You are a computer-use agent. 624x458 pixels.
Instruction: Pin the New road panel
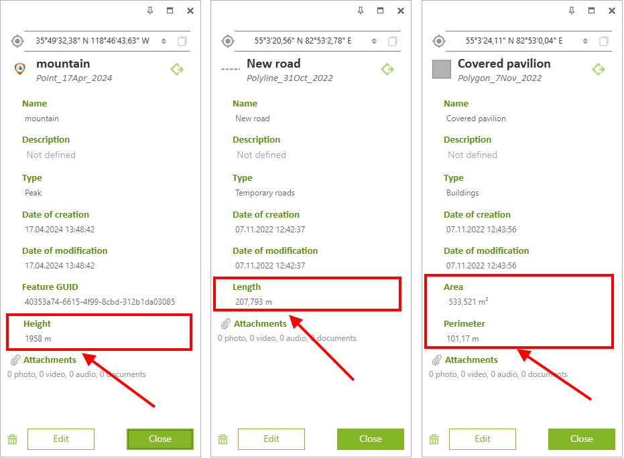[361, 11]
